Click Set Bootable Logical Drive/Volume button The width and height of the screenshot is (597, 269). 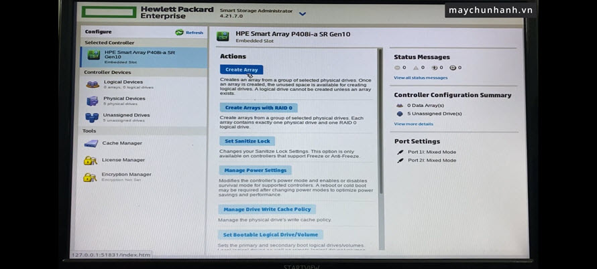point(270,235)
